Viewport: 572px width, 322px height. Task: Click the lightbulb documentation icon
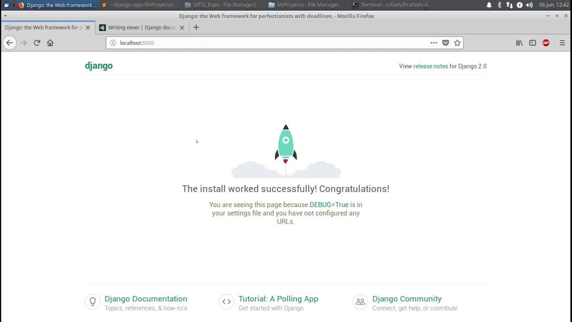(x=93, y=301)
